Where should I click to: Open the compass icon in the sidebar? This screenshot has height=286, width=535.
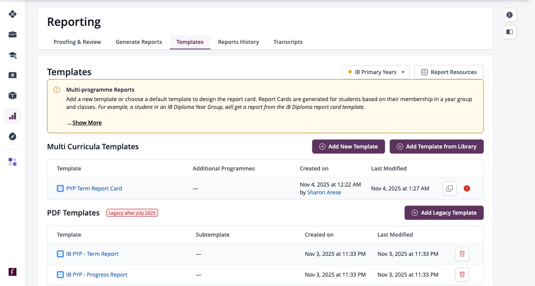pos(13,136)
